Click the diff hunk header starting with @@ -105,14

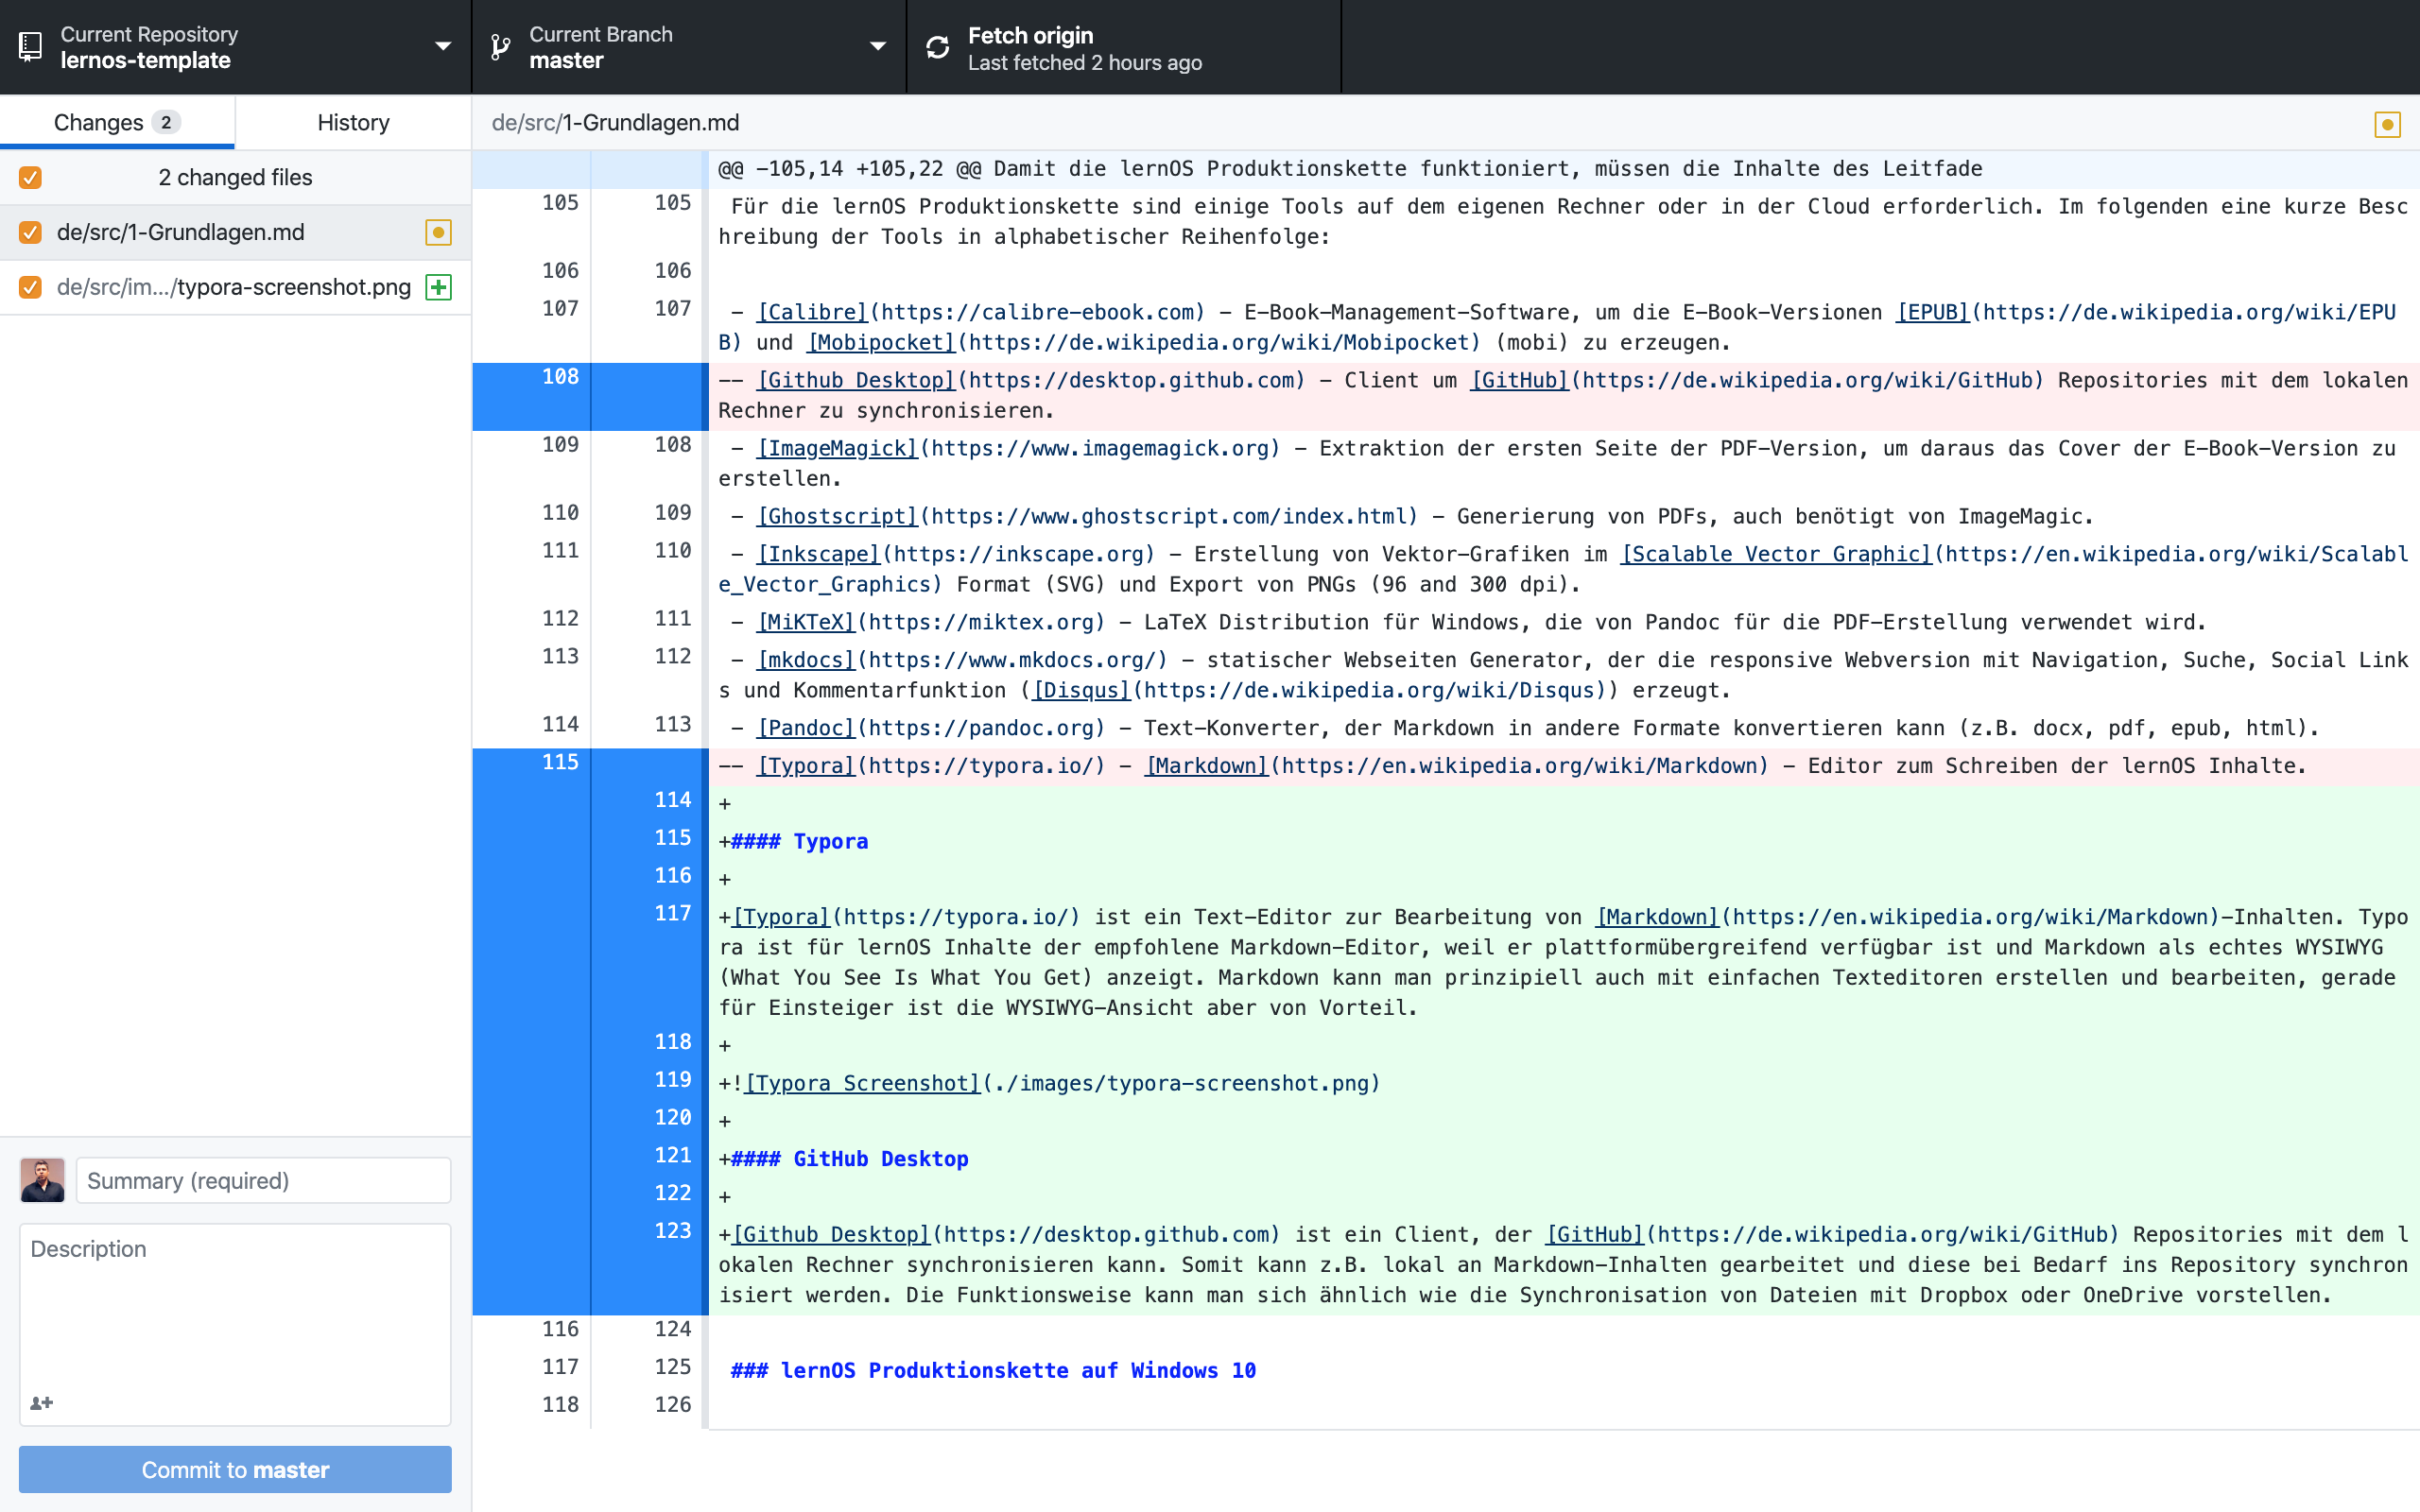coord(1350,169)
